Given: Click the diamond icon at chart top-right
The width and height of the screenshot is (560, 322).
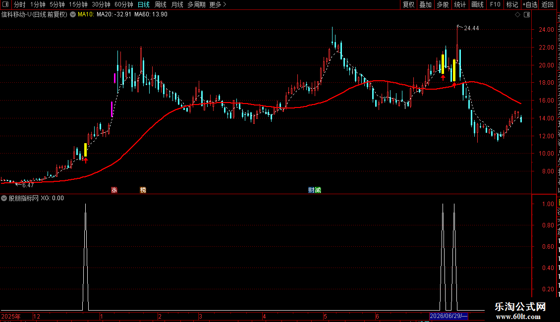Looking at the screenshot, I should click(517, 15).
